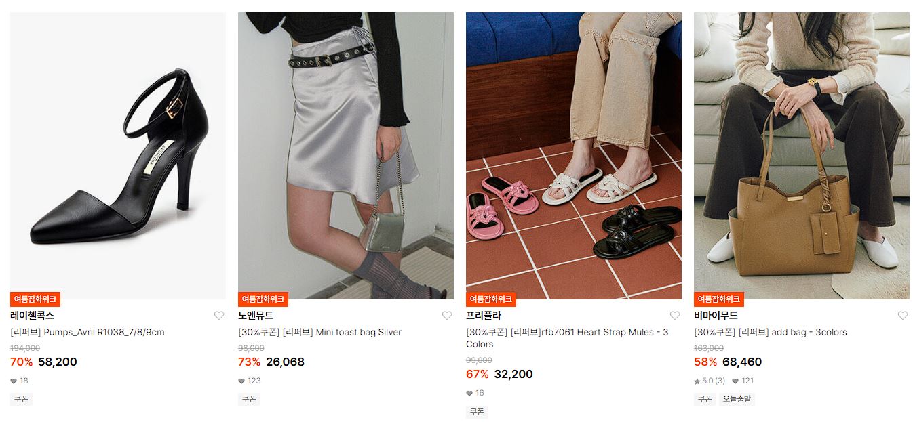Open the tan tote bag product photo
Image resolution: width=913 pixels, height=422 pixels.
[x=802, y=156]
